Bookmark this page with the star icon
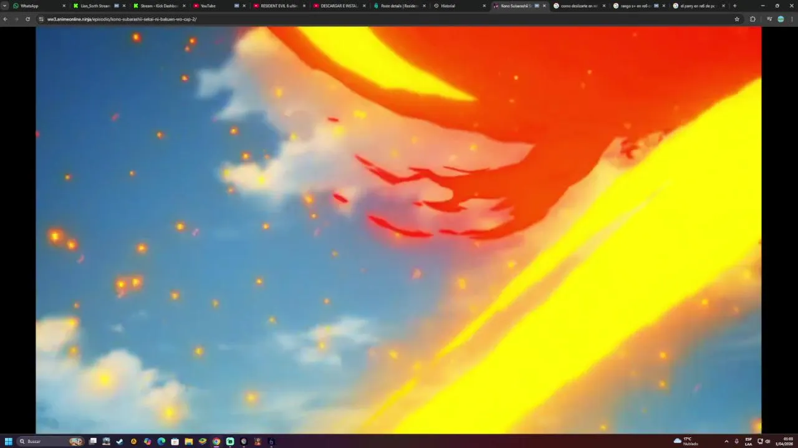This screenshot has height=448, width=798. [x=737, y=19]
